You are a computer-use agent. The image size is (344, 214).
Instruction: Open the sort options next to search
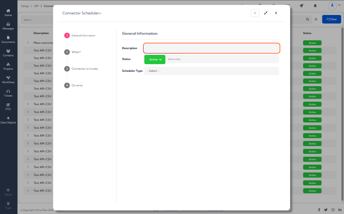316,19
